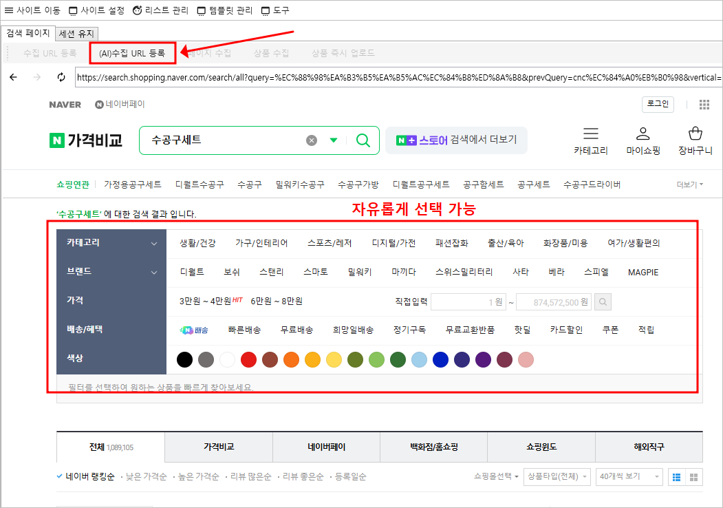Click the 로그인 button

[x=658, y=104]
